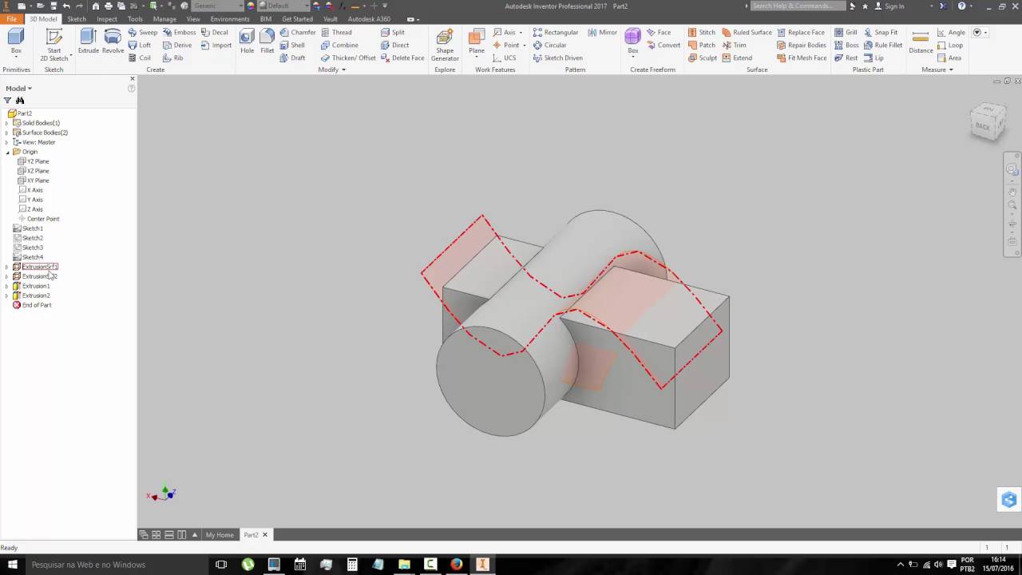
Task: Open the browser filter icon
Action: tap(8, 101)
